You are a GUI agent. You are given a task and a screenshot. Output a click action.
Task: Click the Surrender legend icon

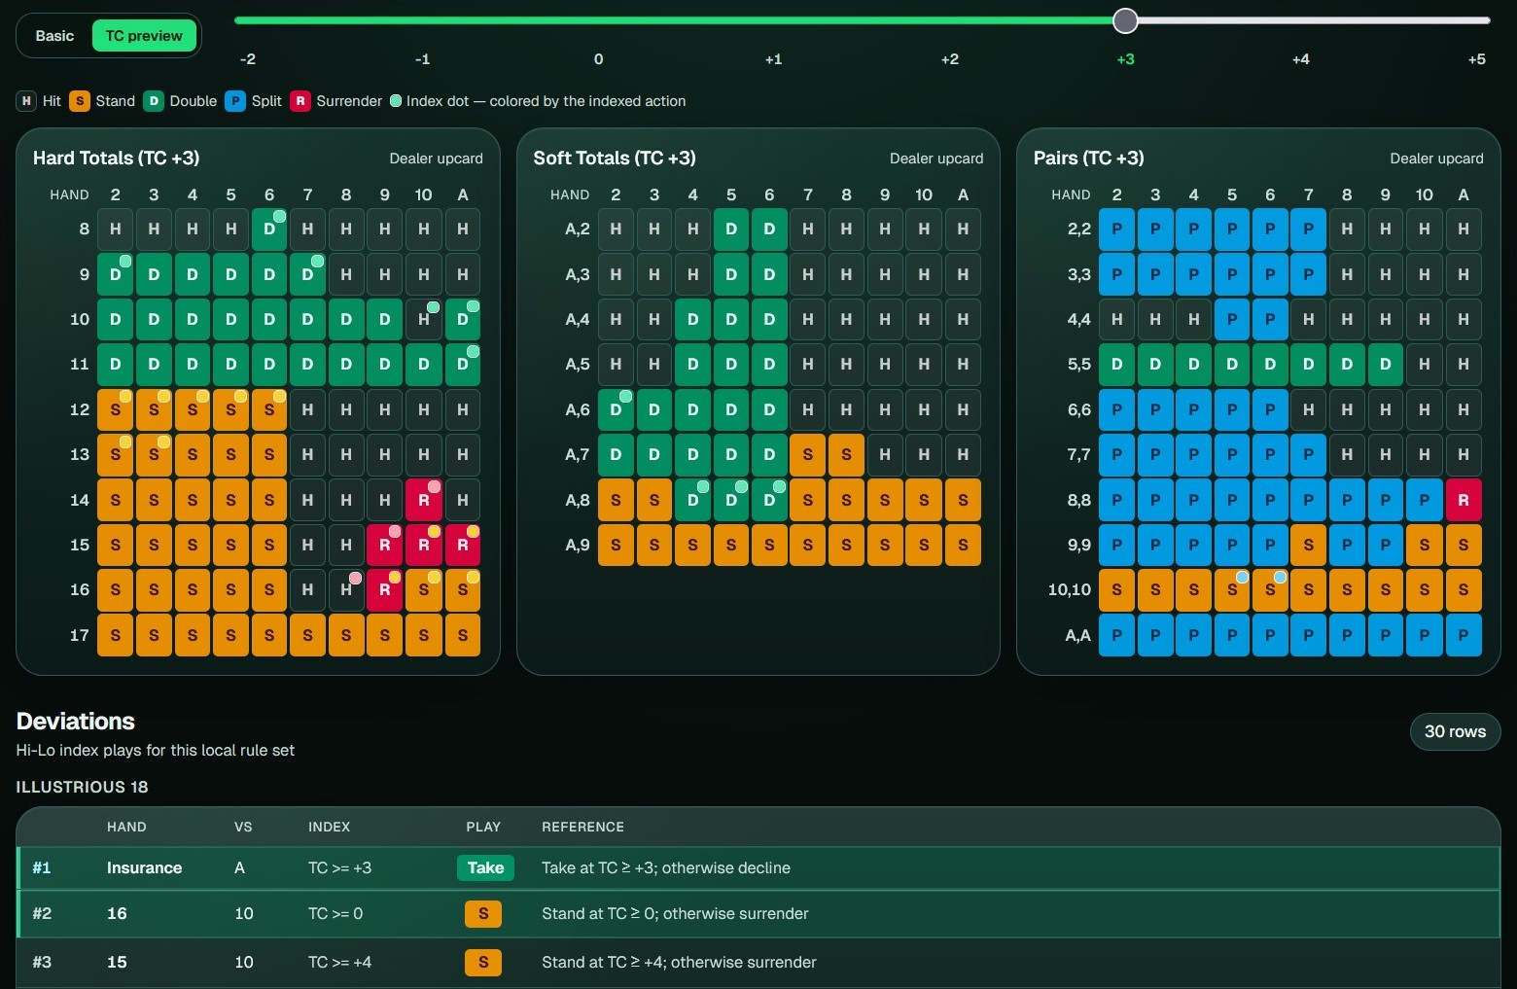point(300,101)
